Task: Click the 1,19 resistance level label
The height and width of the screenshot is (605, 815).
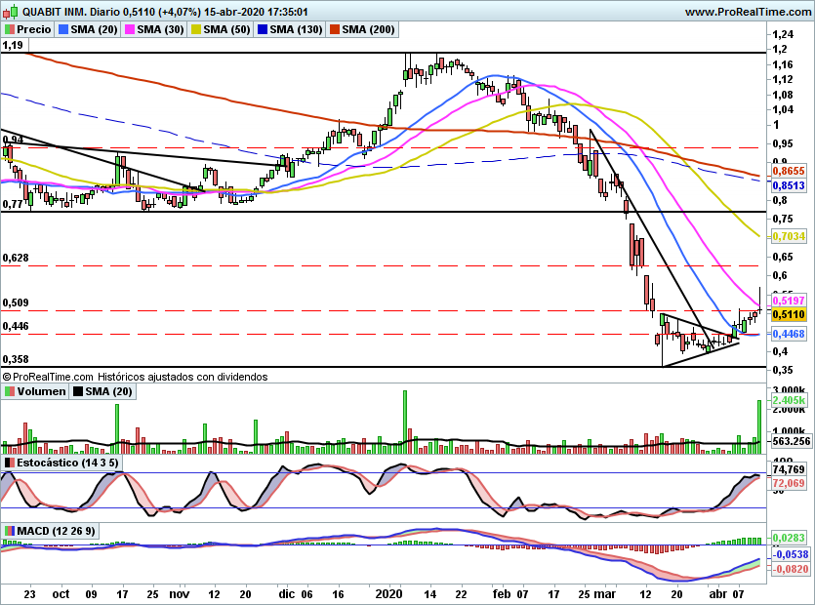Action: pos(13,45)
